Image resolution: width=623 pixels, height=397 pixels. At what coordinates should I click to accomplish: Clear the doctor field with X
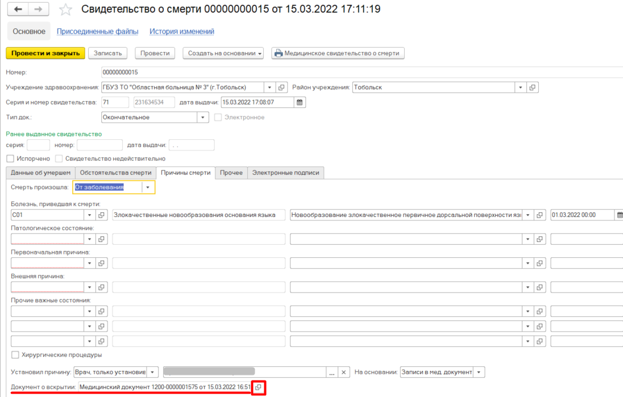point(343,372)
